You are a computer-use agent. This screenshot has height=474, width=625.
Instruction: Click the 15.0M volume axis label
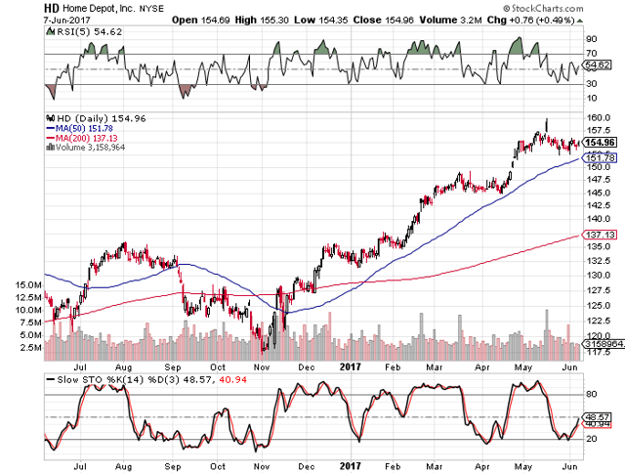pyautogui.click(x=28, y=284)
